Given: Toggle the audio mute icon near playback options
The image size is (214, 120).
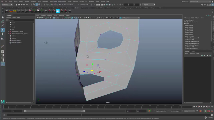Looking at the screenshot, I should [x=205, y=111].
